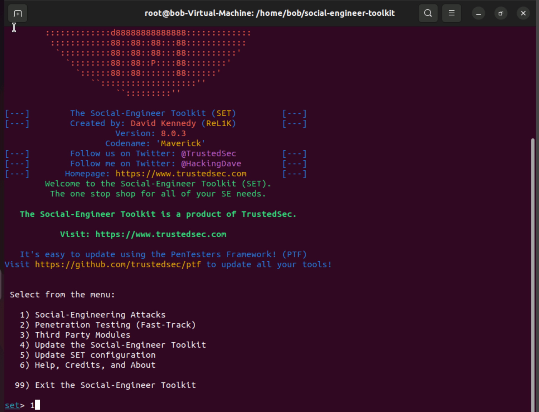Click the github.com/trustedsec/ptf URL
The height and width of the screenshot is (412, 539).
point(118,264)
